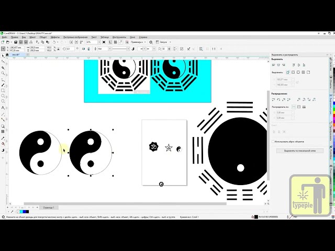Select the Polygon tool
335x251 pixels.
3,101
